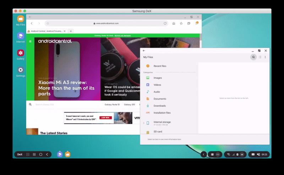Click the green banner promo link
This screenshot has width=284, height=175.
coord(122,36)
